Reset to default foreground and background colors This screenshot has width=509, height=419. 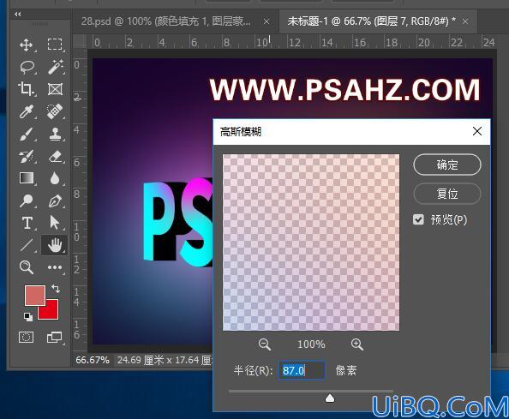pyautogui.click(x=28, y=317)
